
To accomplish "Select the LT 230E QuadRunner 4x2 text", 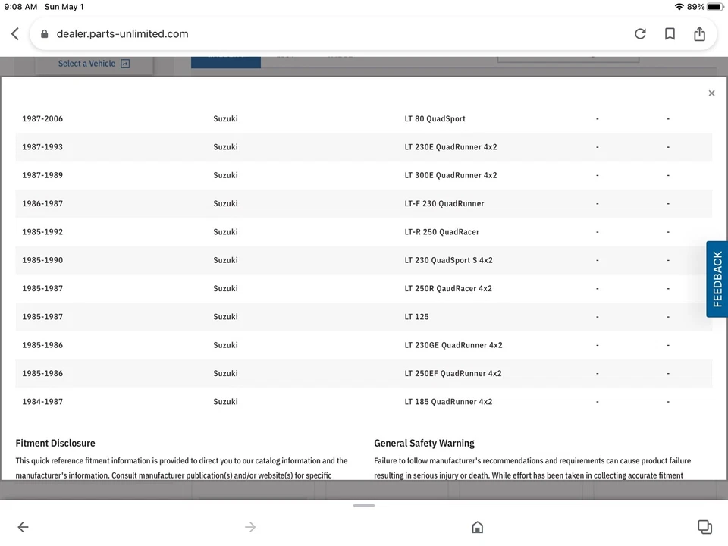I will point(450,147).
